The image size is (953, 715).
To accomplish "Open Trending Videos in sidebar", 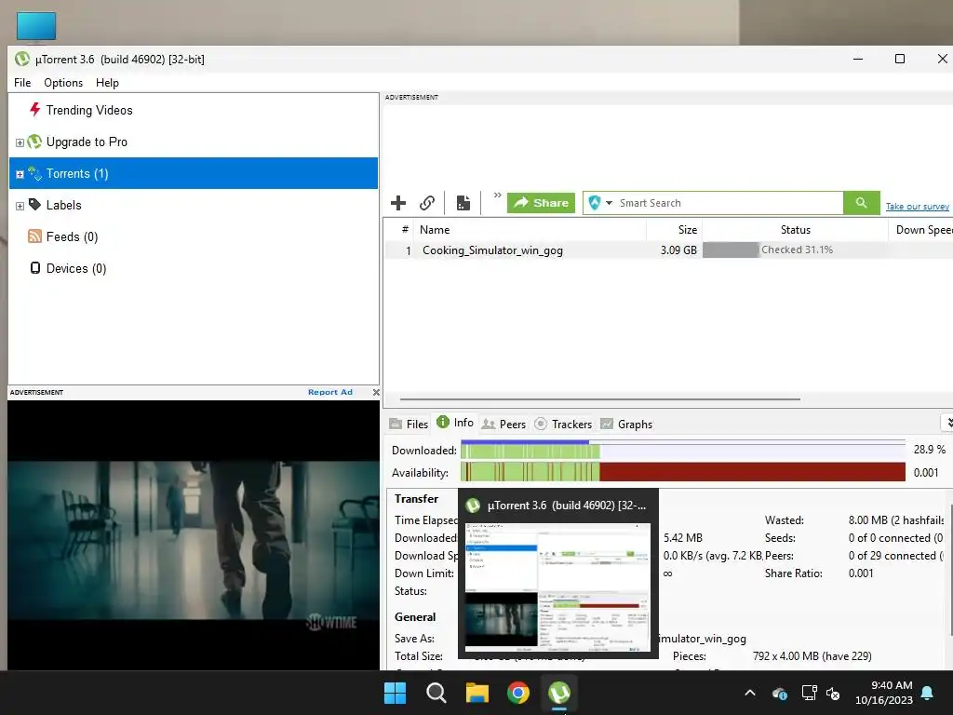I will (88, 110).
